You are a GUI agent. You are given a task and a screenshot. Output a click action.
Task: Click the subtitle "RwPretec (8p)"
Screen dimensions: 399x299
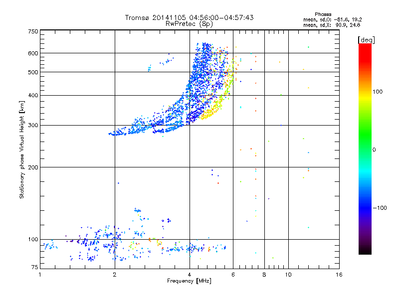coord(189,24)
